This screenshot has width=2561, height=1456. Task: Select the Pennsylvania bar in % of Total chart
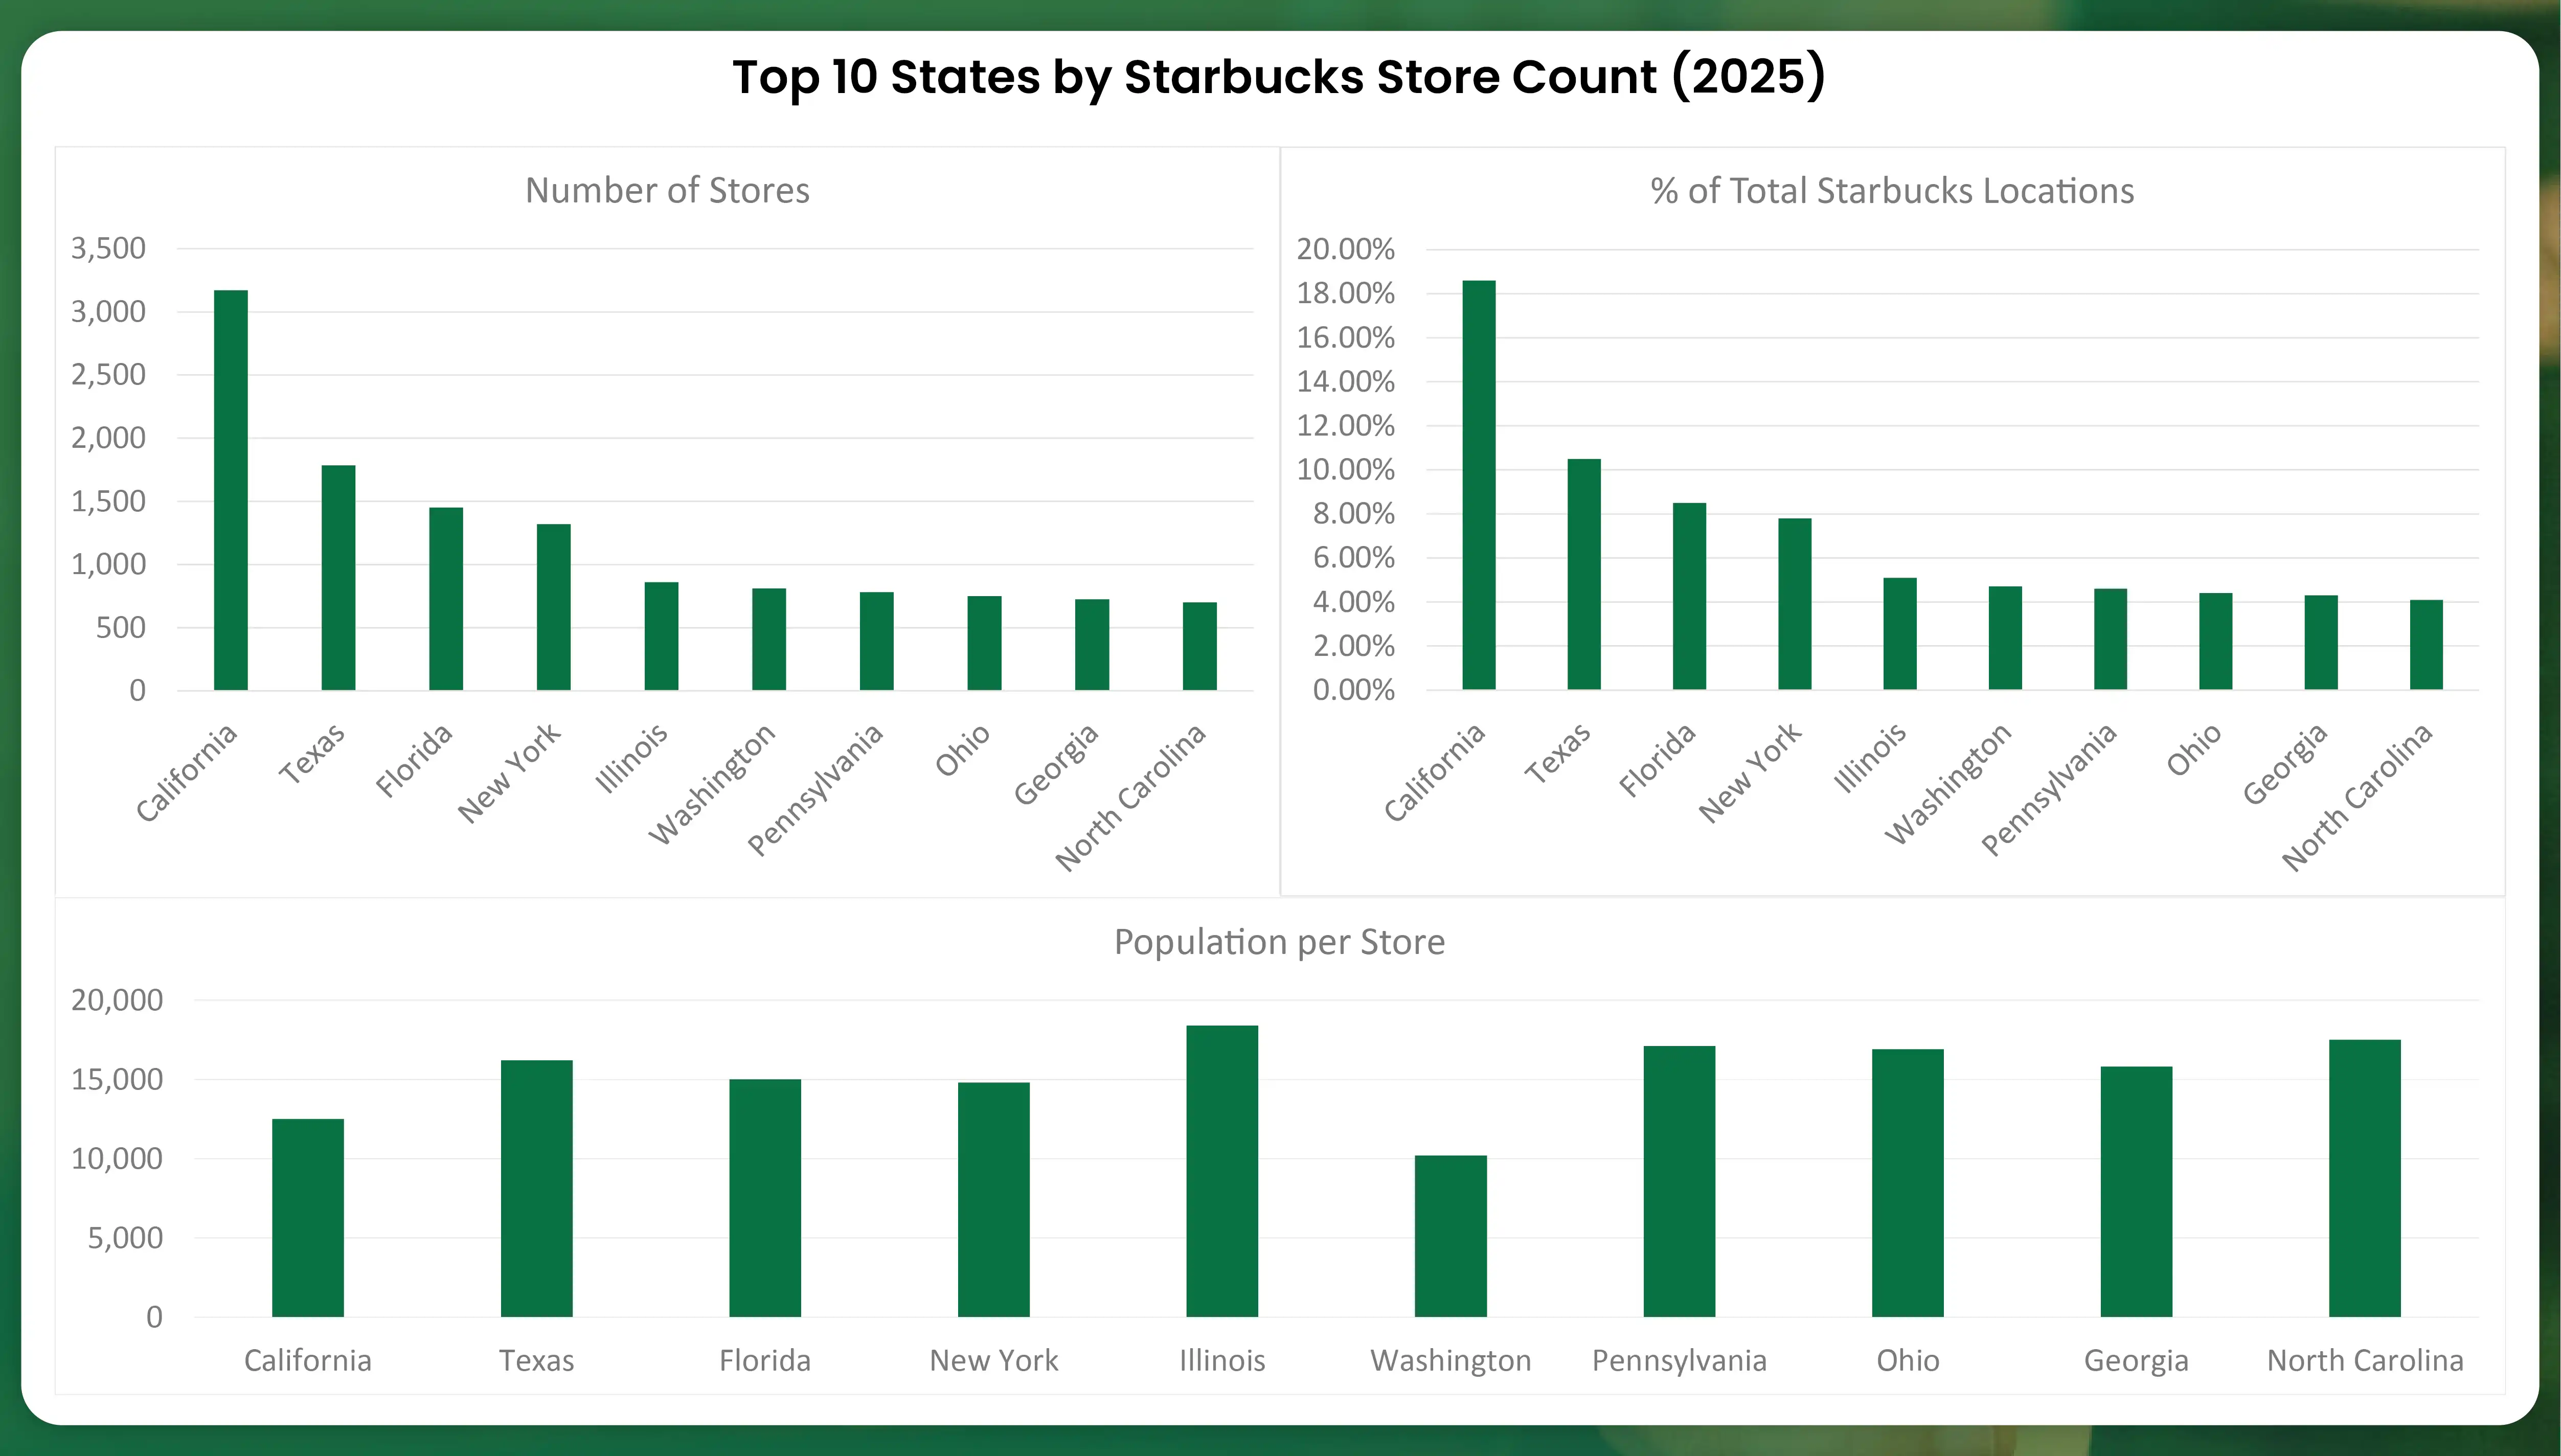[2111, 639]
